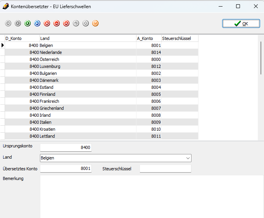Screen dimensions: 264x218
Task: Sort by the D_Konto column header
Action: coord(22,38)
